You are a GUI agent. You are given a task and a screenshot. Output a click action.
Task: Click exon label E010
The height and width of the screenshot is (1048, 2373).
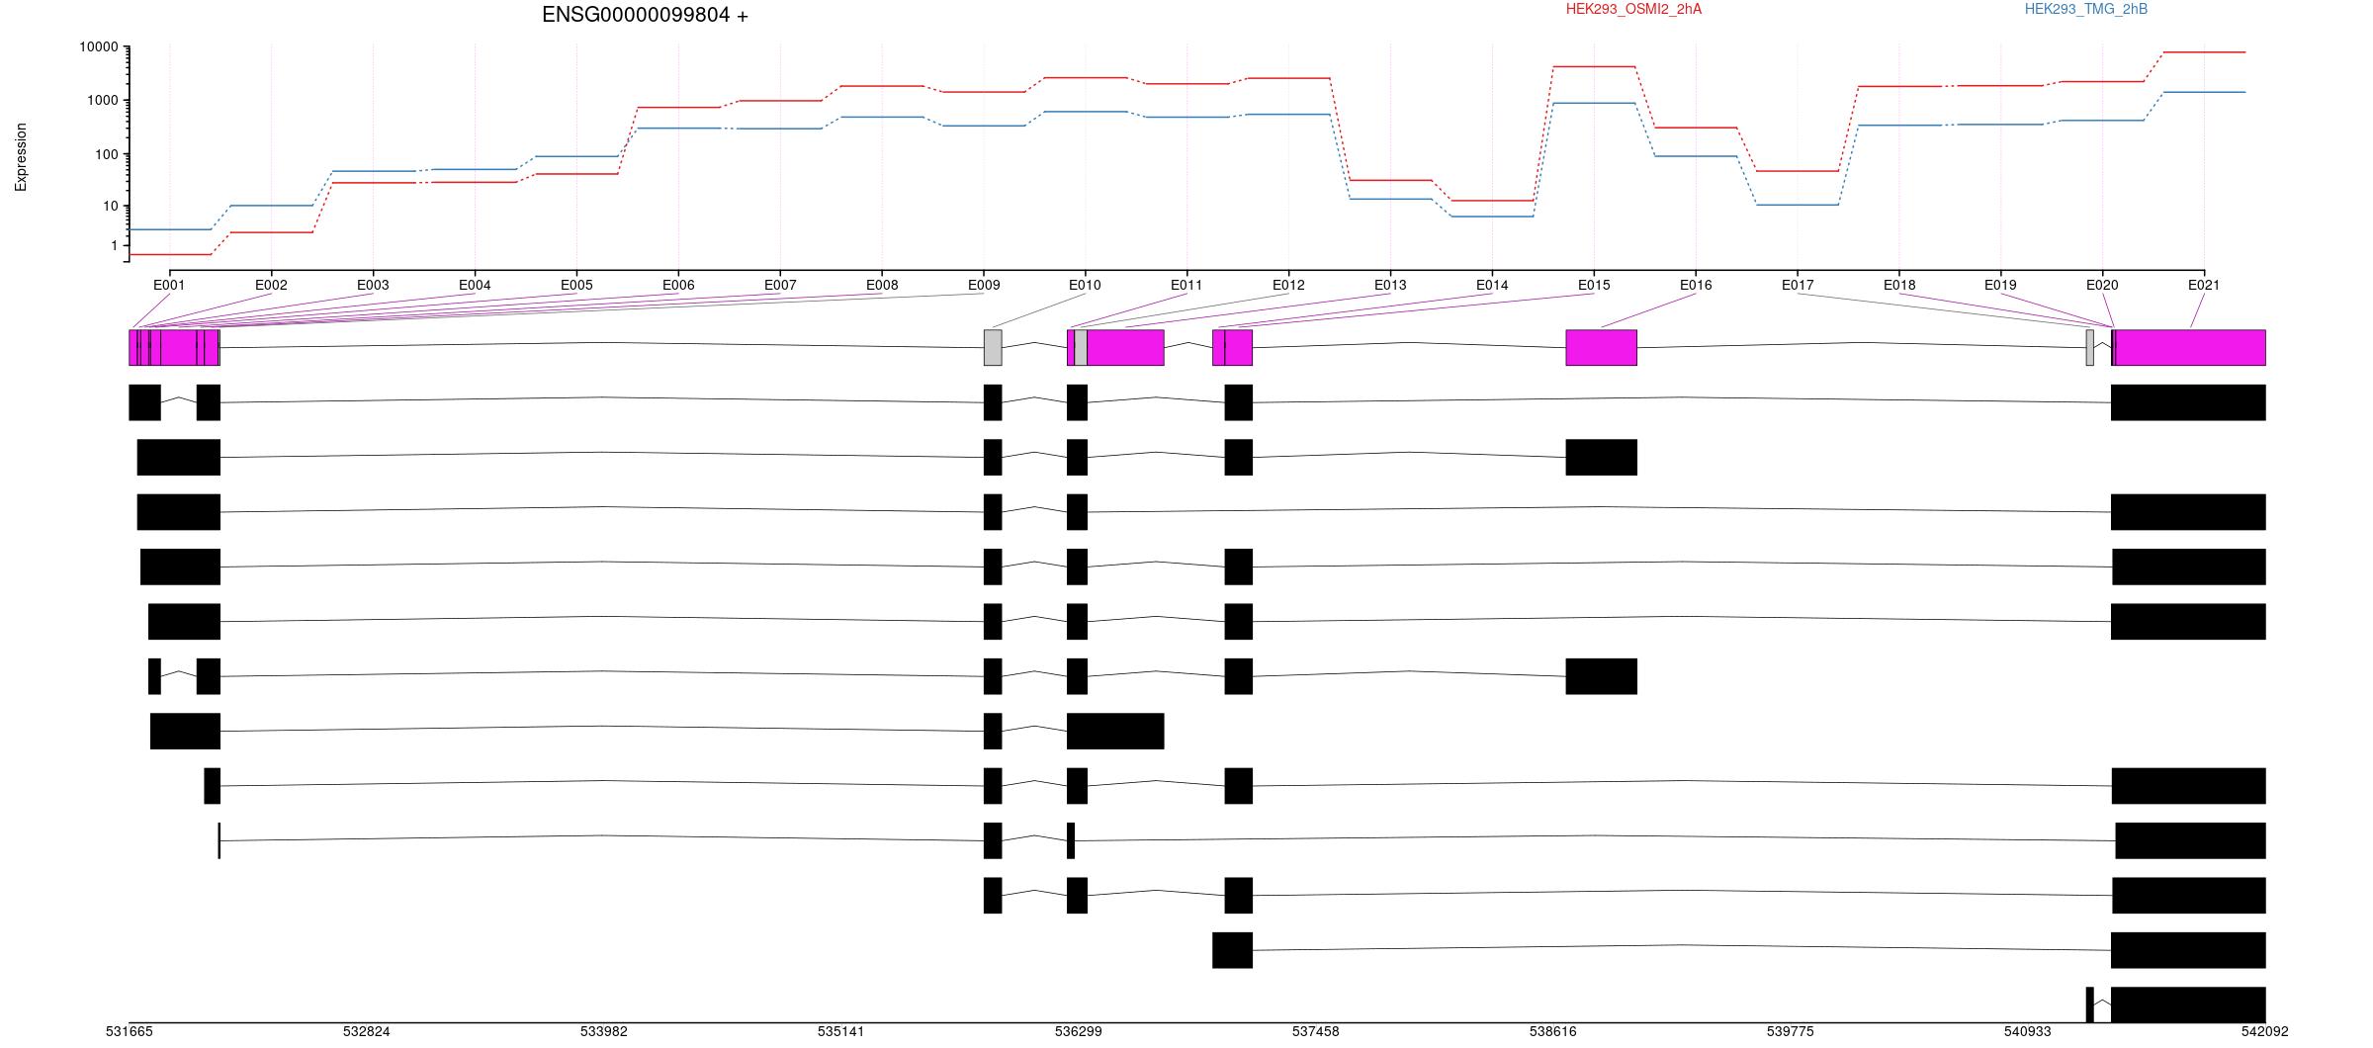coord(1085,286)
